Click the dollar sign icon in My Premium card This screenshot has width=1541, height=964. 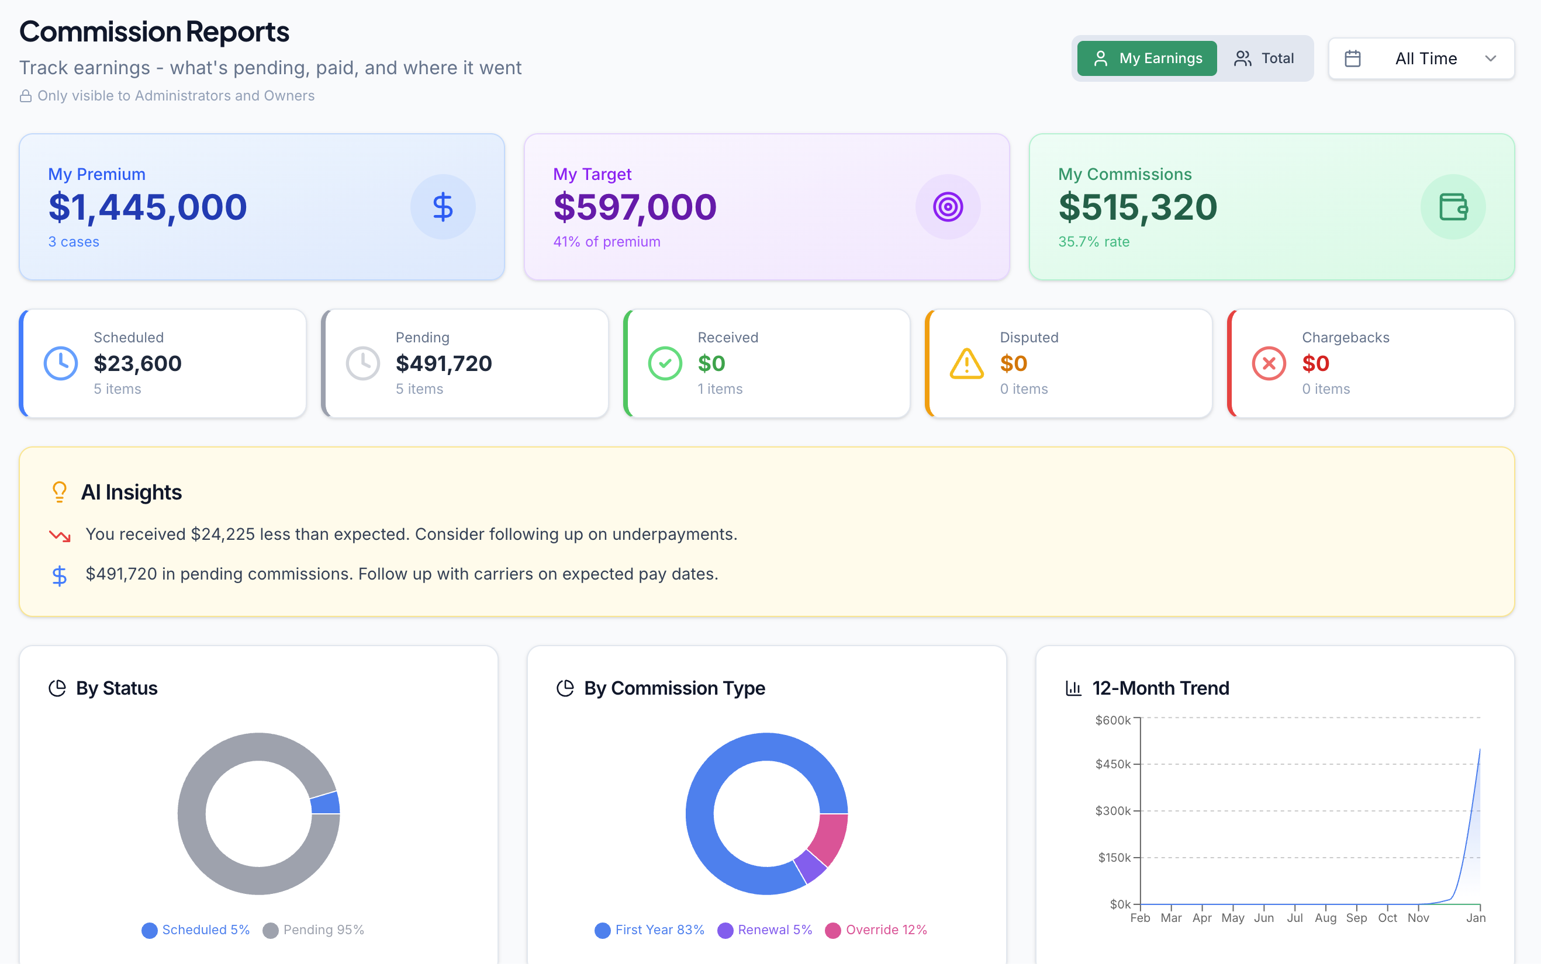[443, 207]
